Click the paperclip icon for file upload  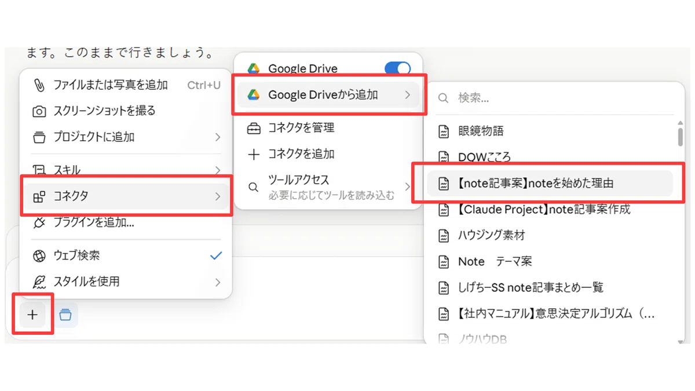[x=39, y=85]
